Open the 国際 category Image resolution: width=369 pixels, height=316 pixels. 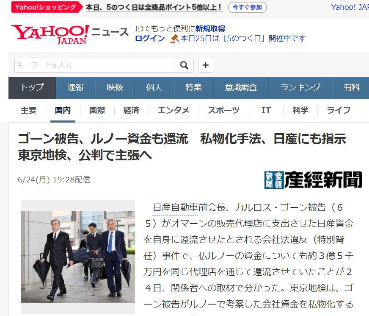point(97,110)
